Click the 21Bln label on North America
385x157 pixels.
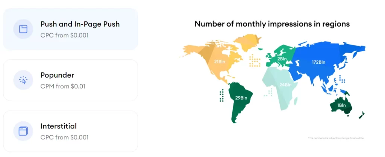tap(220, 61)
